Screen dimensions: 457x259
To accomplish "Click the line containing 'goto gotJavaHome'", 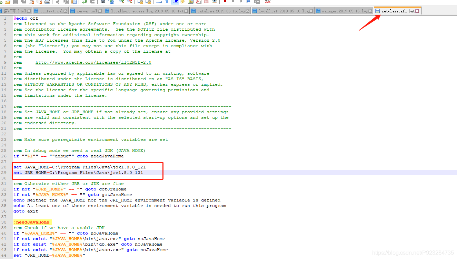I will click(x=72, y=195).
